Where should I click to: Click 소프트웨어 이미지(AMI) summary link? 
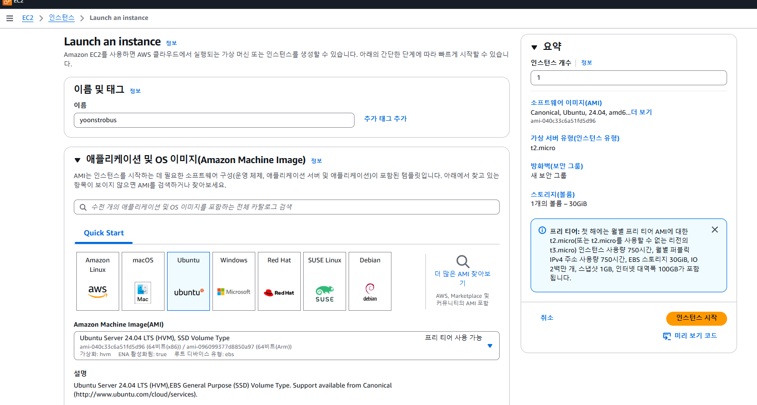coord(566,103)
